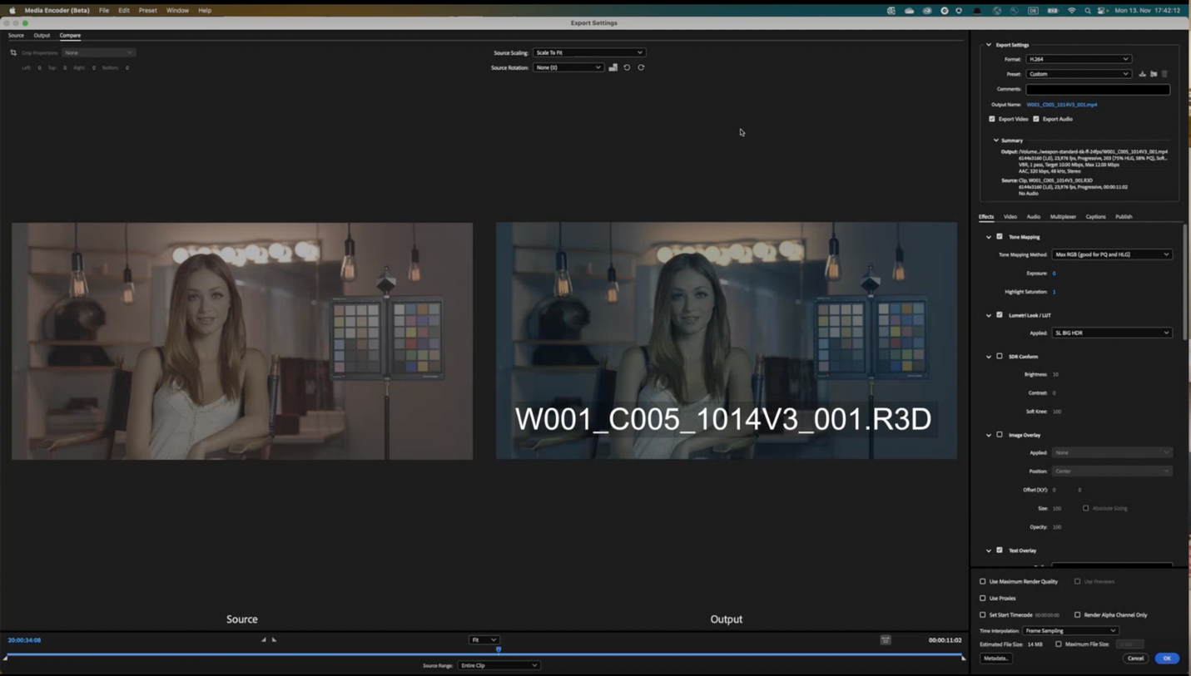Viewport: 1191px width, 676px height.
Task: Open Spotlight search in the menu bar
Action: tap(1087, 10)
